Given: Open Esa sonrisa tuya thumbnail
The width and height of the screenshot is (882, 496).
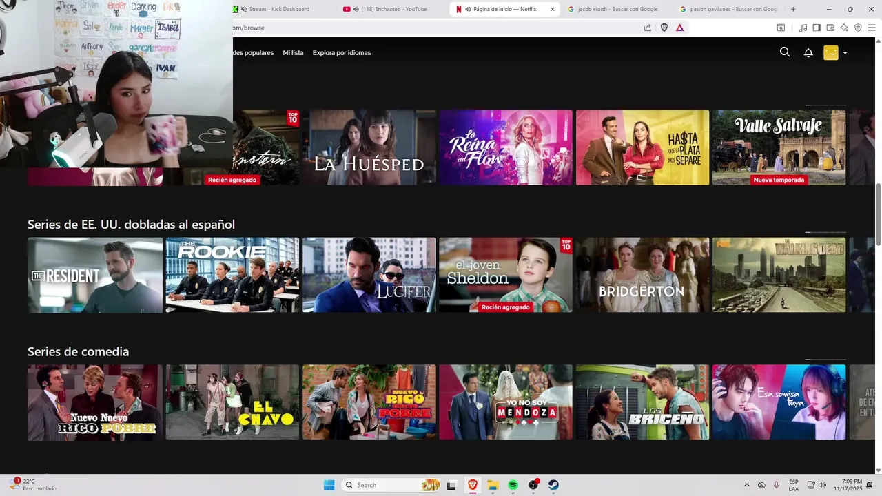Looking at the screenshot, I should (779, 402).
